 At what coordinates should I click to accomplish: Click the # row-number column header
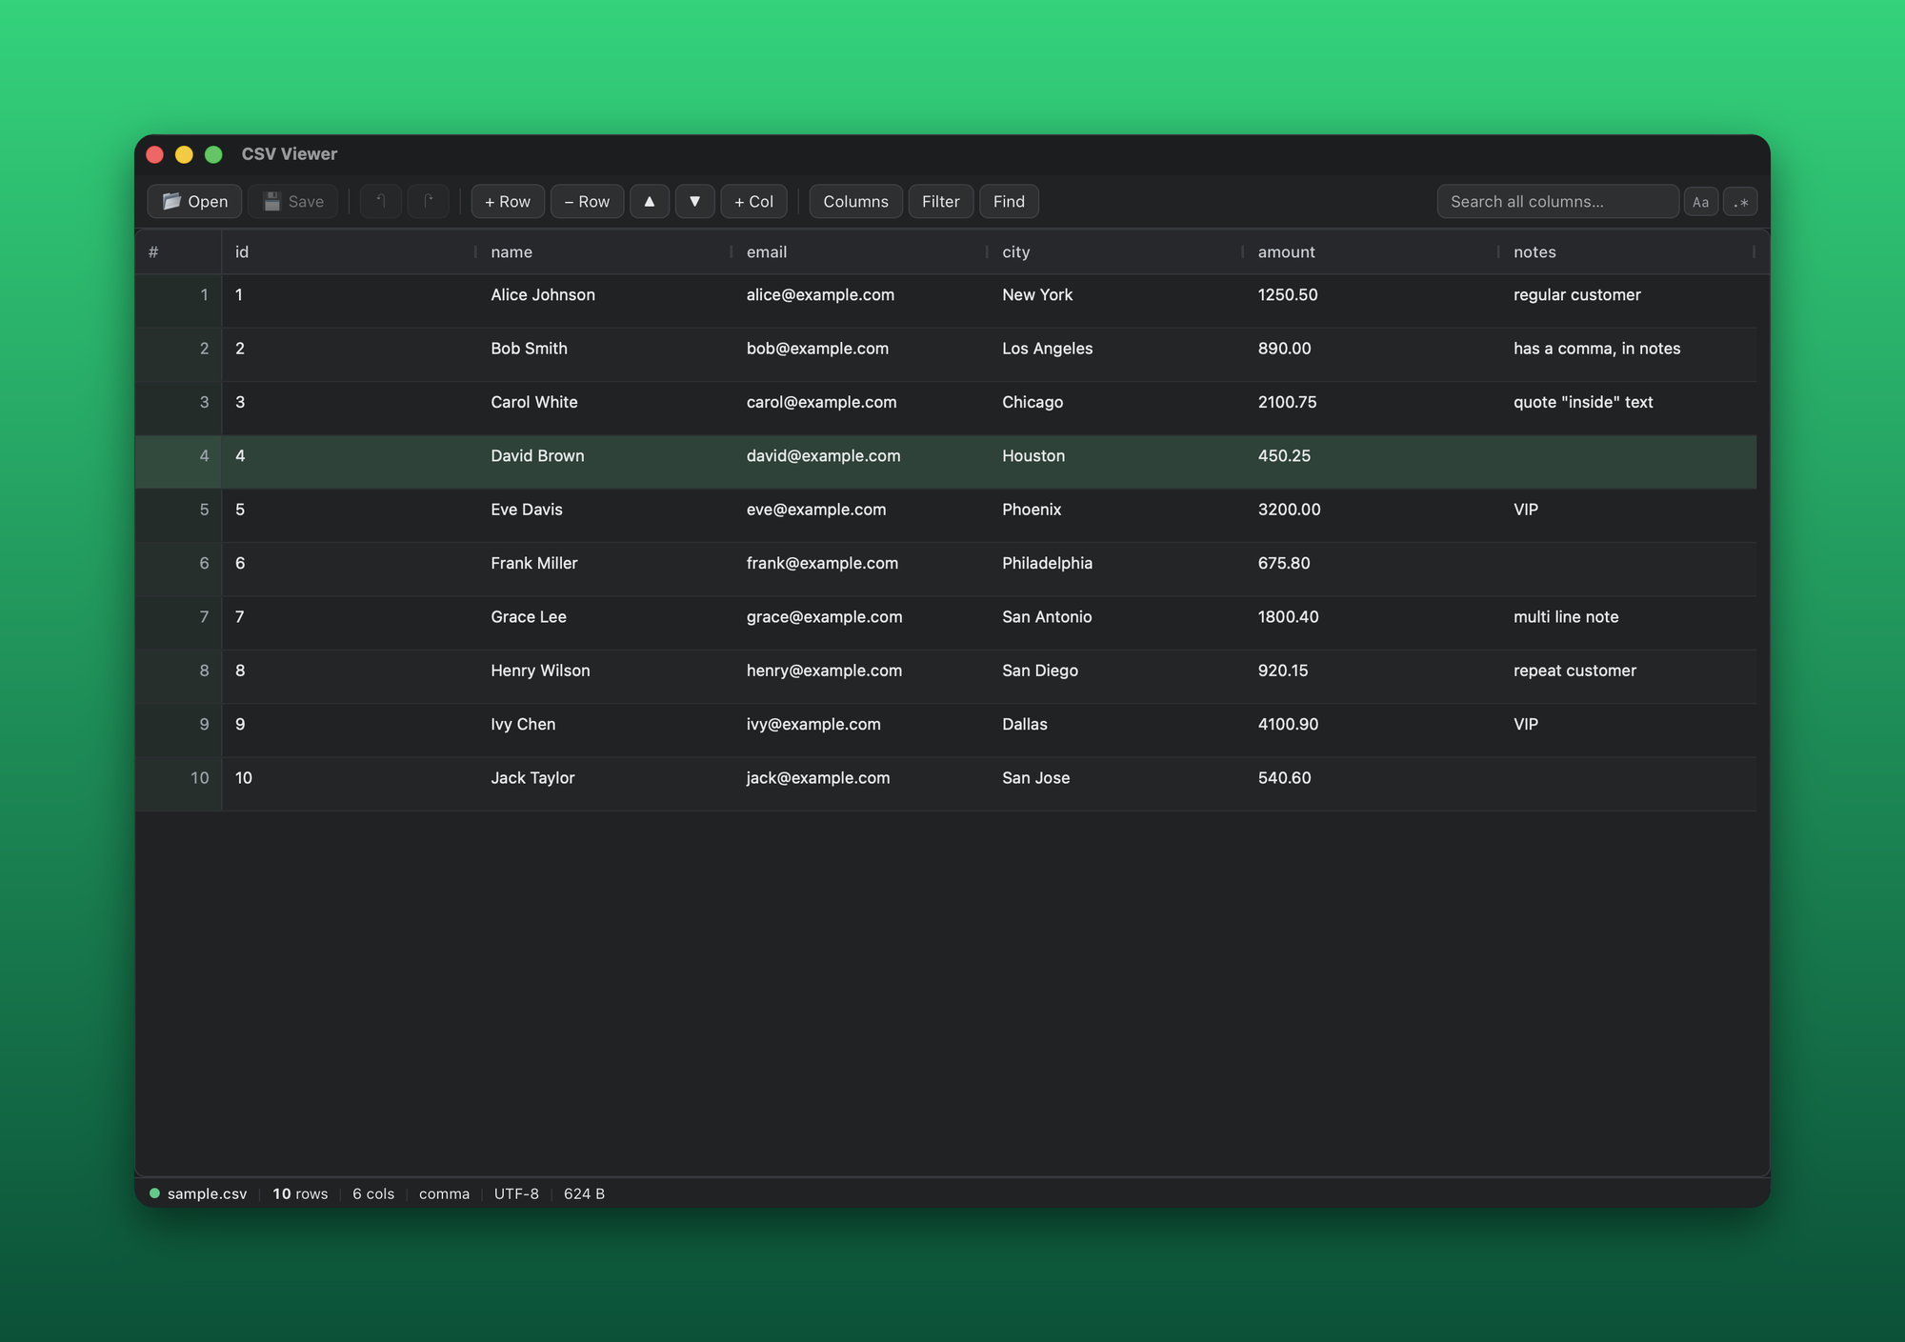pyautogui.click(x=178, y=251)
